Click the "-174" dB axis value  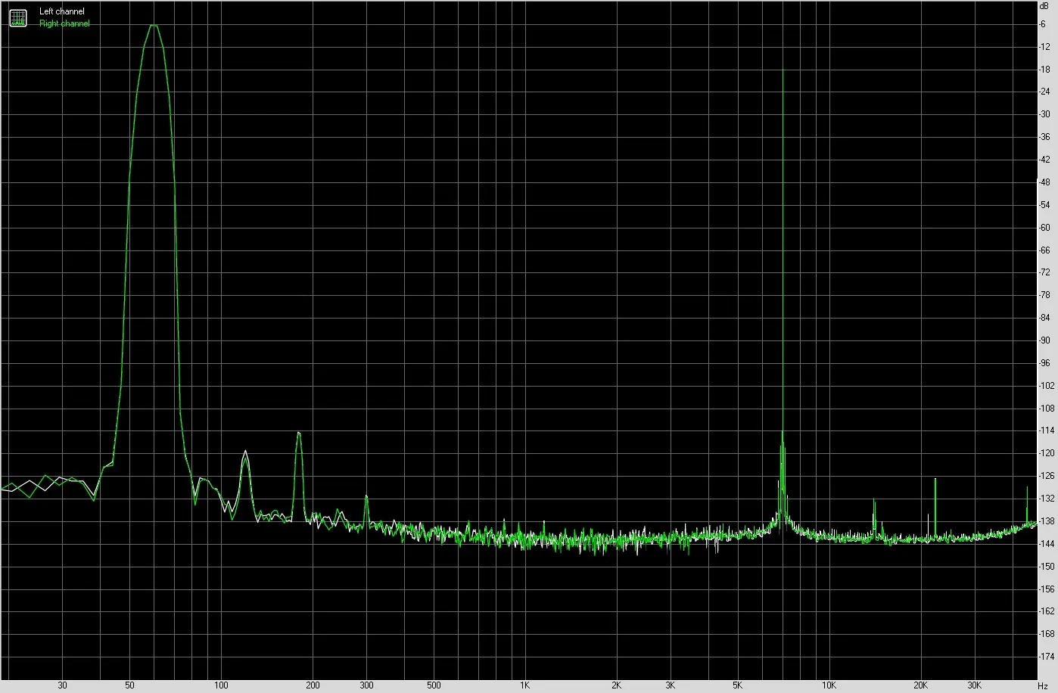point(1047,657)
